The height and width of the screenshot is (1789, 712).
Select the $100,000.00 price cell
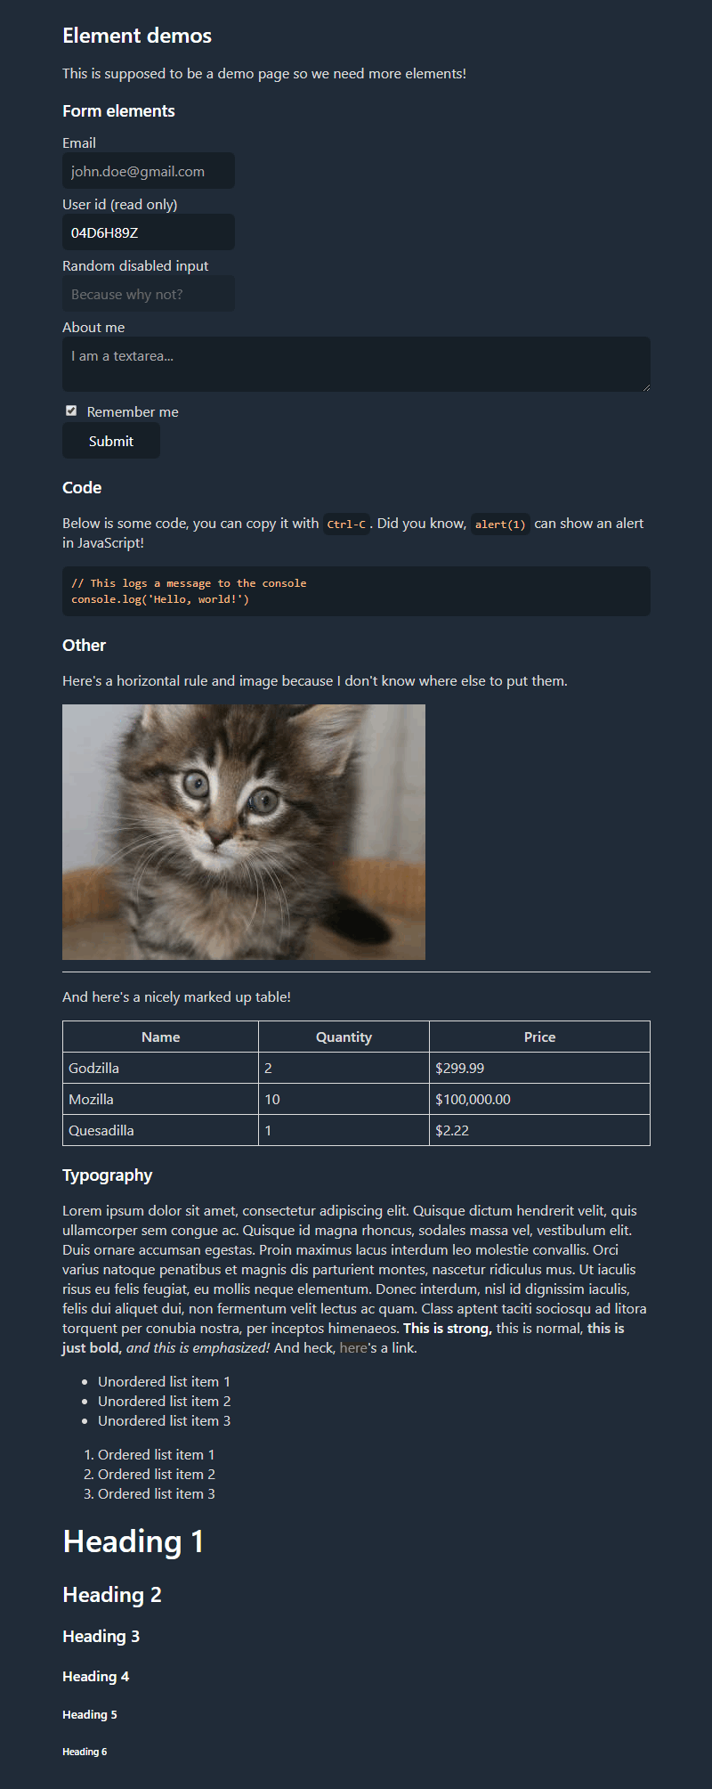tap(473, 1099)
